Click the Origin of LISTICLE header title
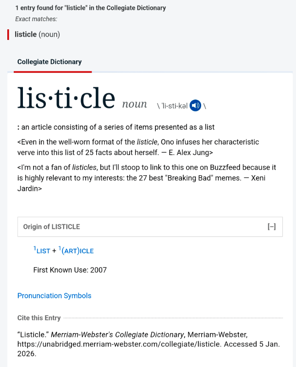The height and width of the screenshot is (367, 296). pyautogui.click(x=51, y=227)
